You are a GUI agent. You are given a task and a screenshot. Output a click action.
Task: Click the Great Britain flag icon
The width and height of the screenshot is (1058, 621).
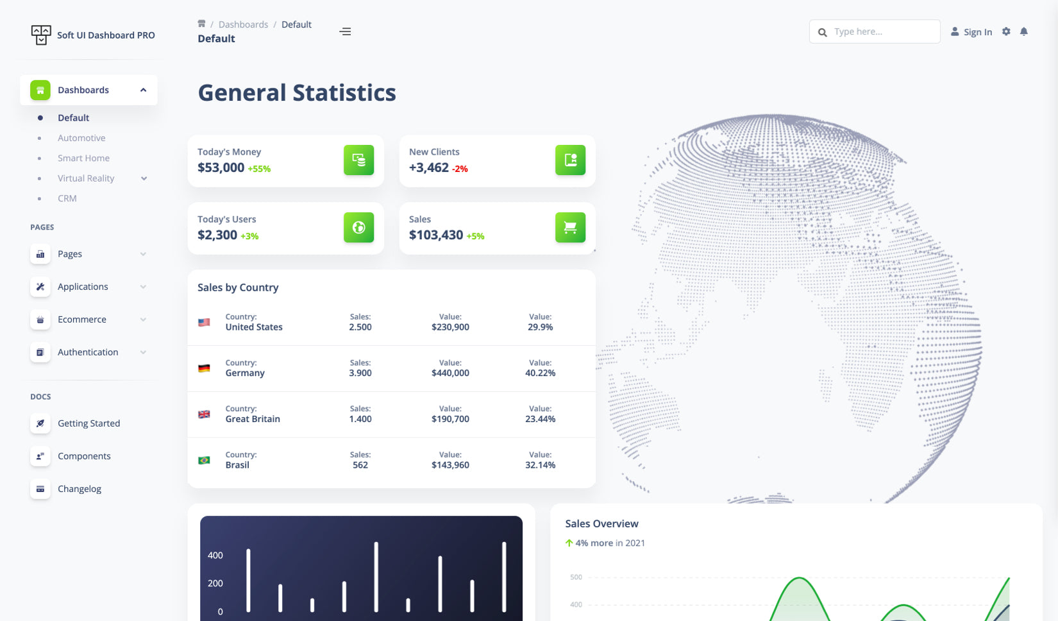tap(204, 414)
